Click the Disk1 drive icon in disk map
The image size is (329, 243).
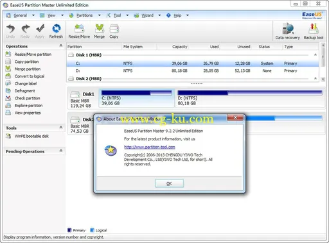[x=75, y=94]
